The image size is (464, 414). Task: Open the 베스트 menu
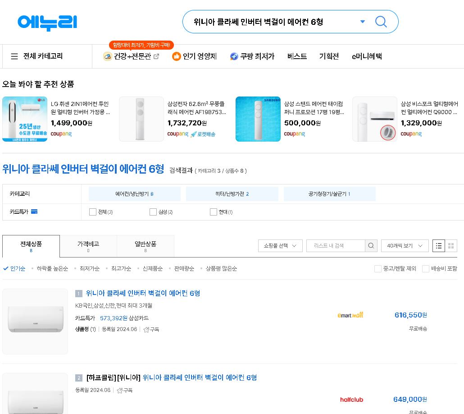click(297, 56)
